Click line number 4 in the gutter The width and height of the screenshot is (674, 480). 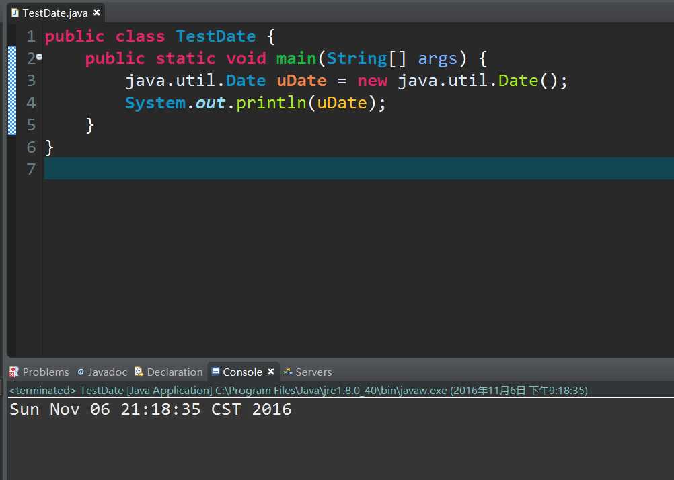click(x=31, y=103)
